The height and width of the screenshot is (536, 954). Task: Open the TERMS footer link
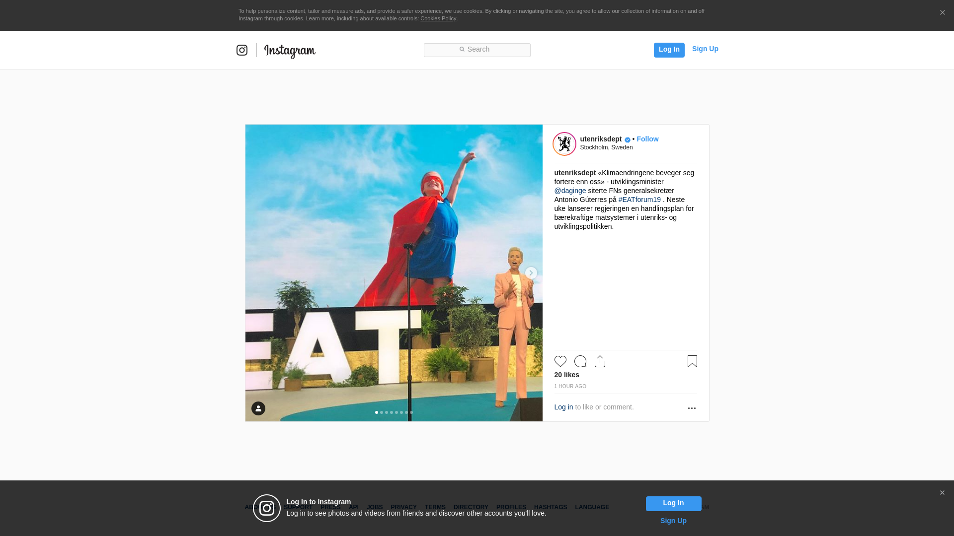pyautogui.click(x=435, y=507)
